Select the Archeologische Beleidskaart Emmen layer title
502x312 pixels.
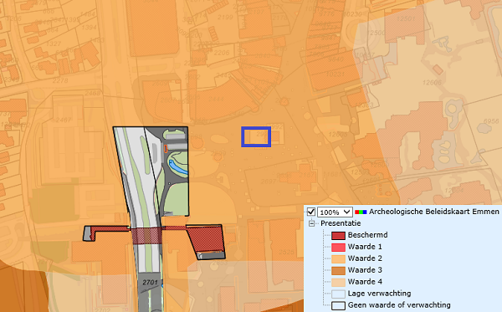[433, 212]
